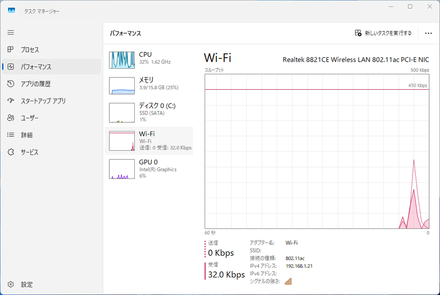Click the 450 Kbps graph marker label

click(417, 85)
